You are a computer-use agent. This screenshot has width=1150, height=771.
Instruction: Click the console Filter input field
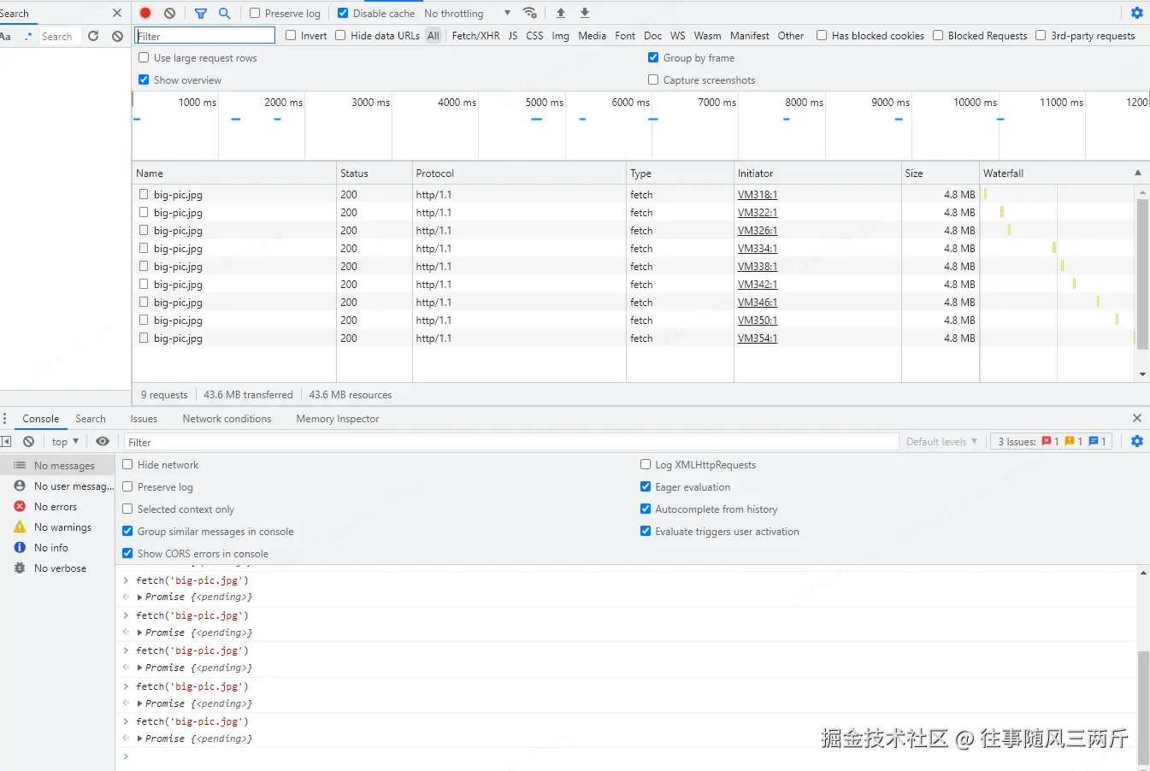511,442
